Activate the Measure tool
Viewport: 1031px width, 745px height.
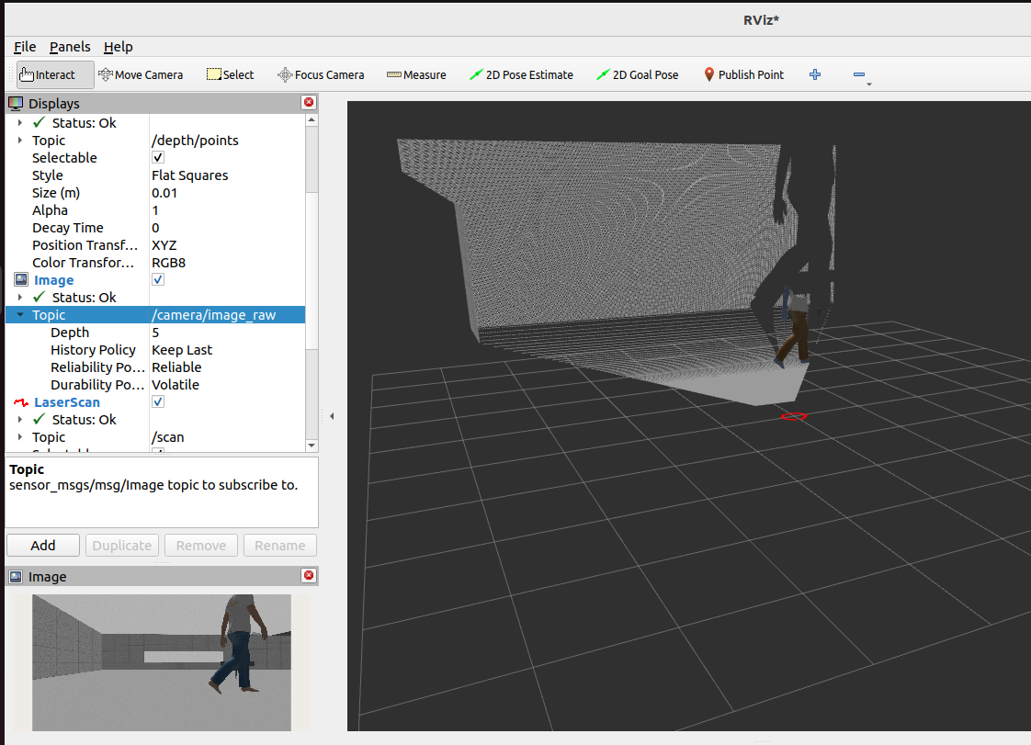click(x=417, y=75)
